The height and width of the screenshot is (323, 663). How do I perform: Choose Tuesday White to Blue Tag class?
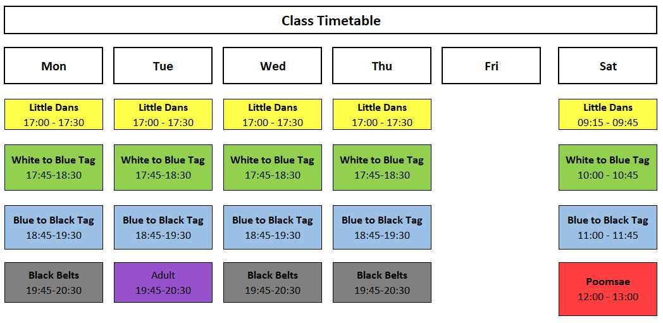[163, 168]
